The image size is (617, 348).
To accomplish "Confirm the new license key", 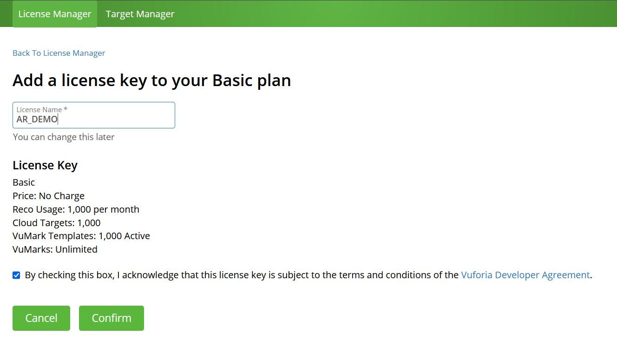I will [112, 318].
